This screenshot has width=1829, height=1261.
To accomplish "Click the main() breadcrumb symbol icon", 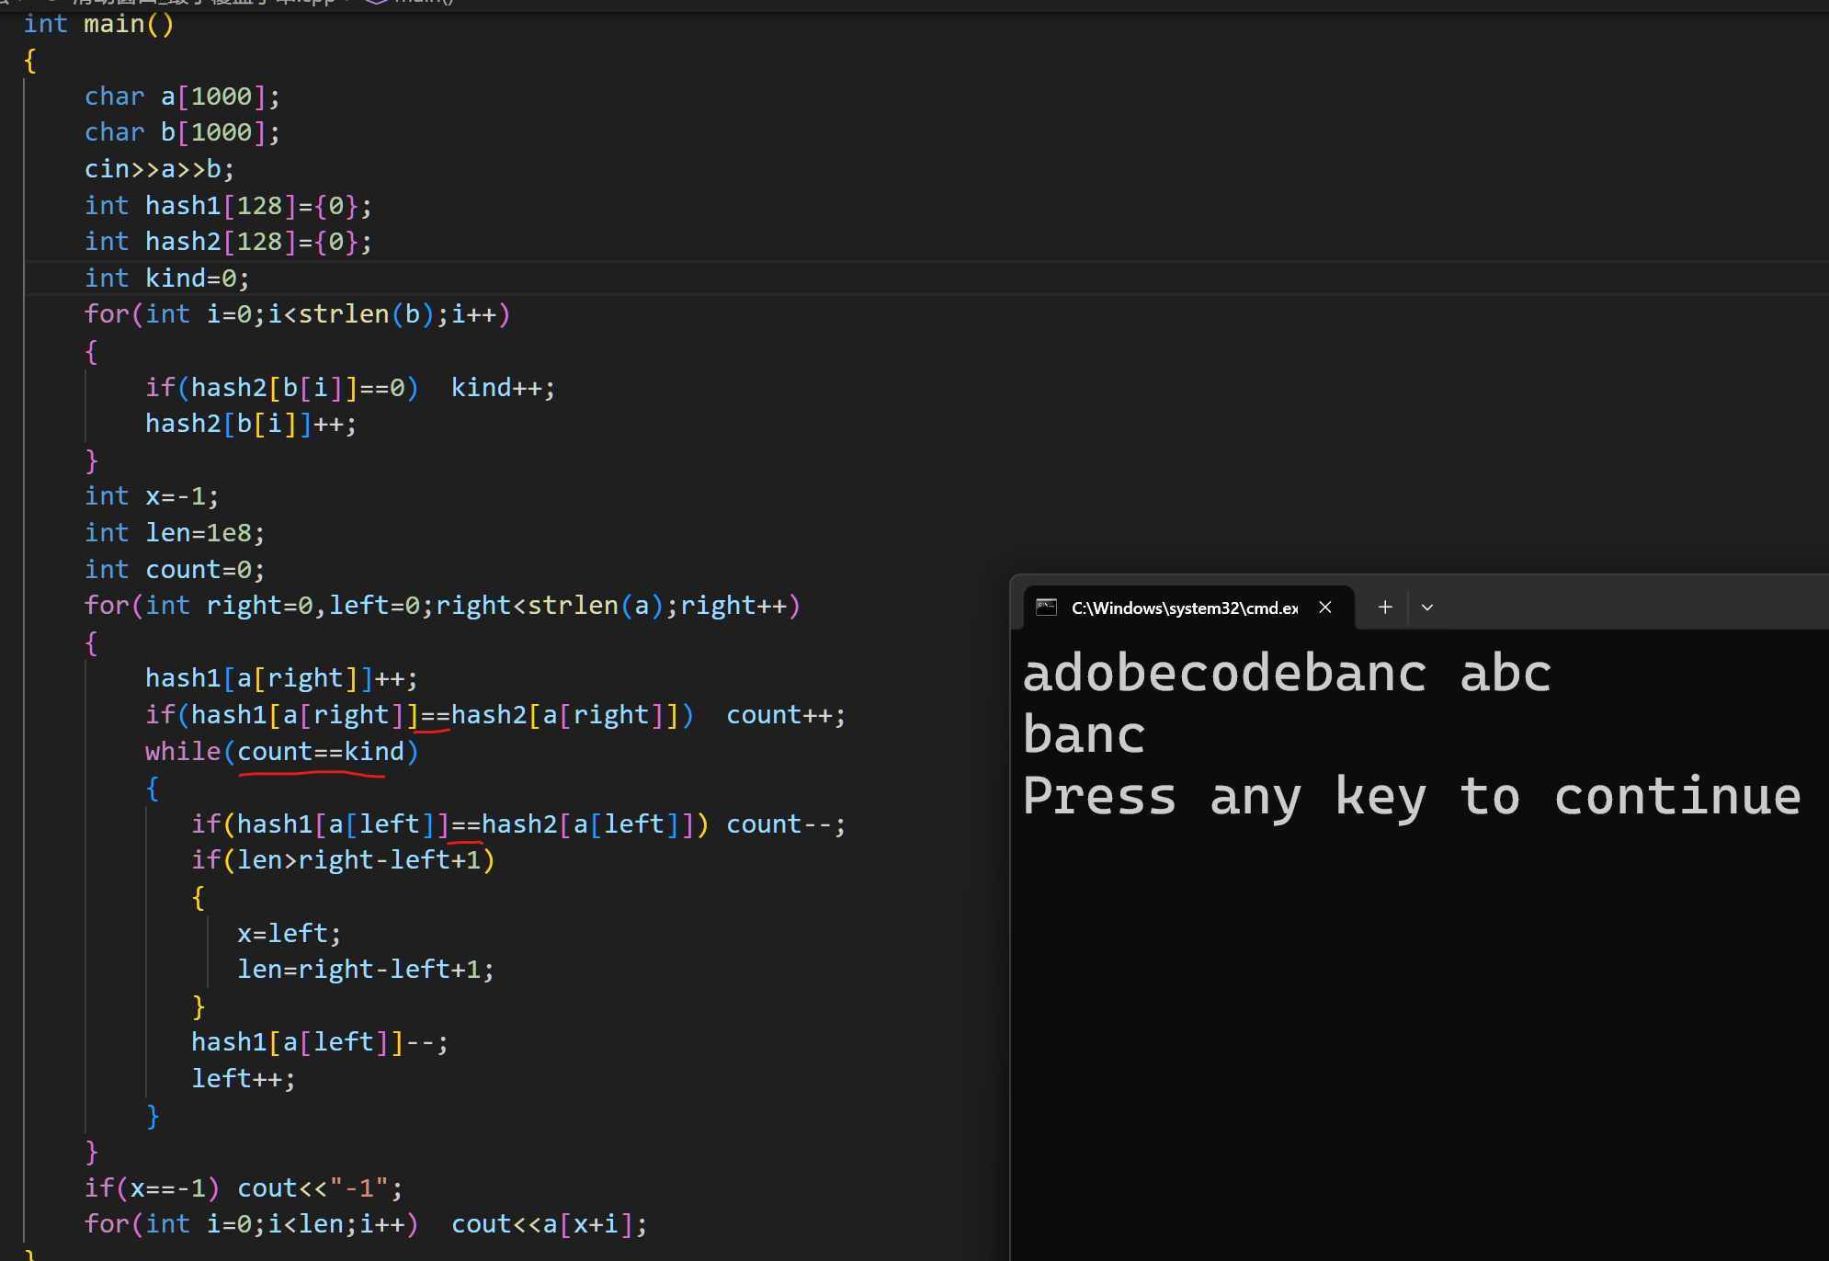I will [377, 2].
